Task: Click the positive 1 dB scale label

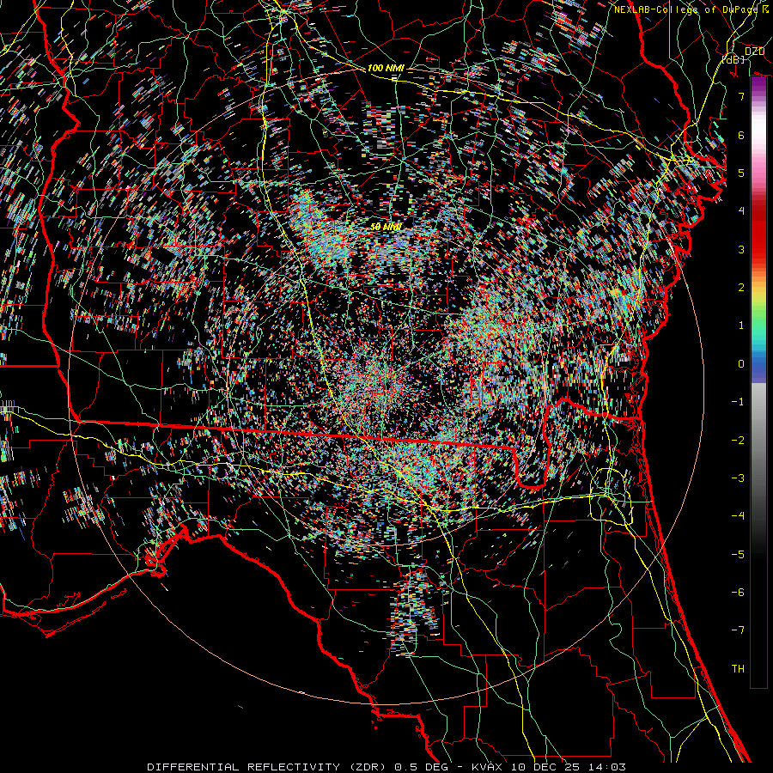Action: pos(741,326)
